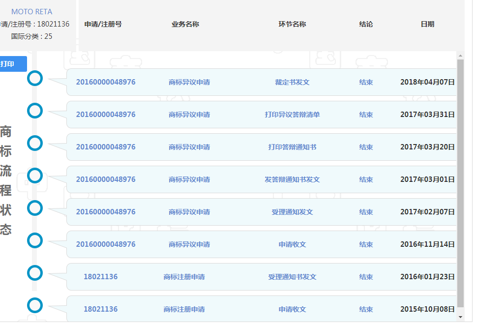Click the MOTO RETA trademark name
The image size is (504, 323).
(x=31, y=11)
